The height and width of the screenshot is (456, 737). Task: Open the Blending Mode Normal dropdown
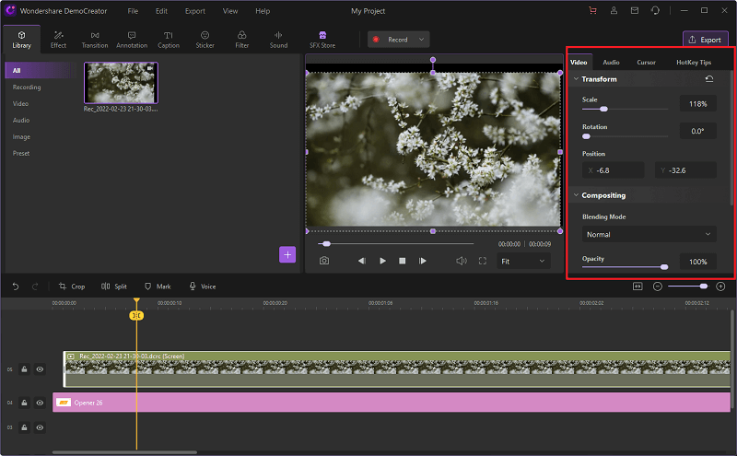[649, 234]
